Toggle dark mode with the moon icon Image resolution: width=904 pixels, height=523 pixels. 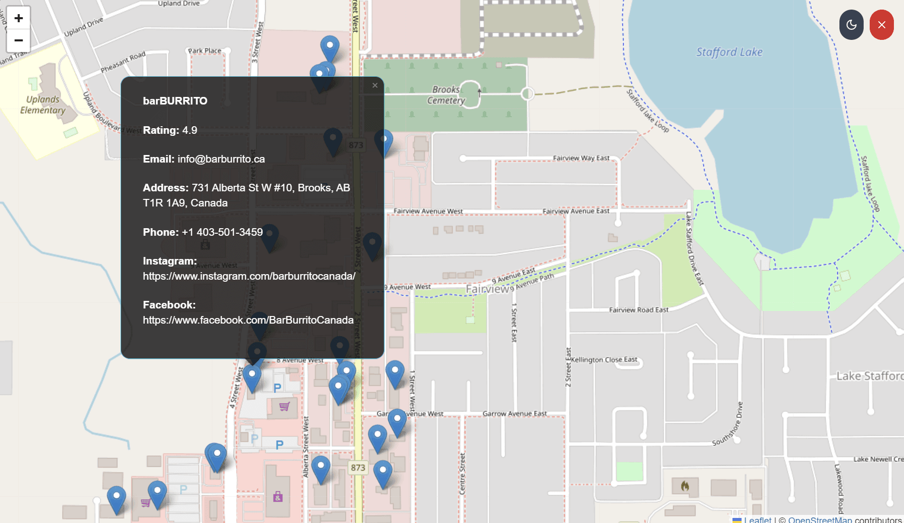pyautogui.click(x=851, y=24)
